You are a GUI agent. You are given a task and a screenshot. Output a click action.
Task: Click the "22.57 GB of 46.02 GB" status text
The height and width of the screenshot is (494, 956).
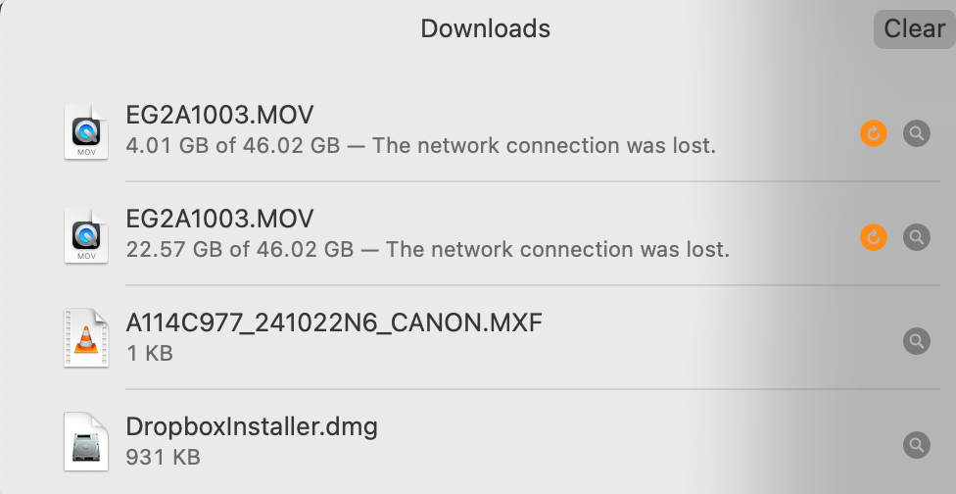pos(239,249)
